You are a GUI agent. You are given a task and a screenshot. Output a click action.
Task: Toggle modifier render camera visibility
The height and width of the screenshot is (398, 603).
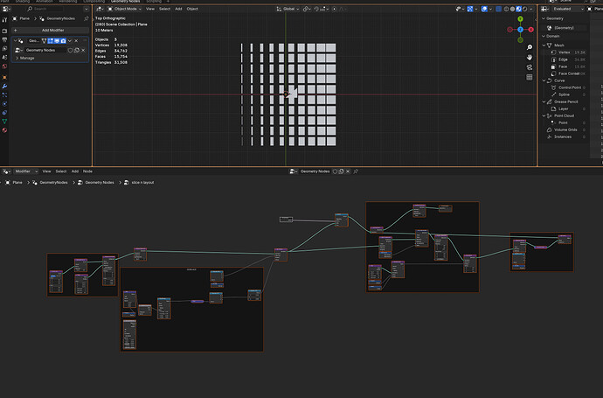pos(63,41)
